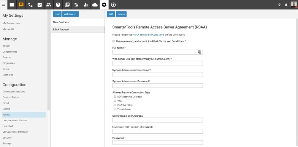Click the Username with domain field

coord(157,131)
